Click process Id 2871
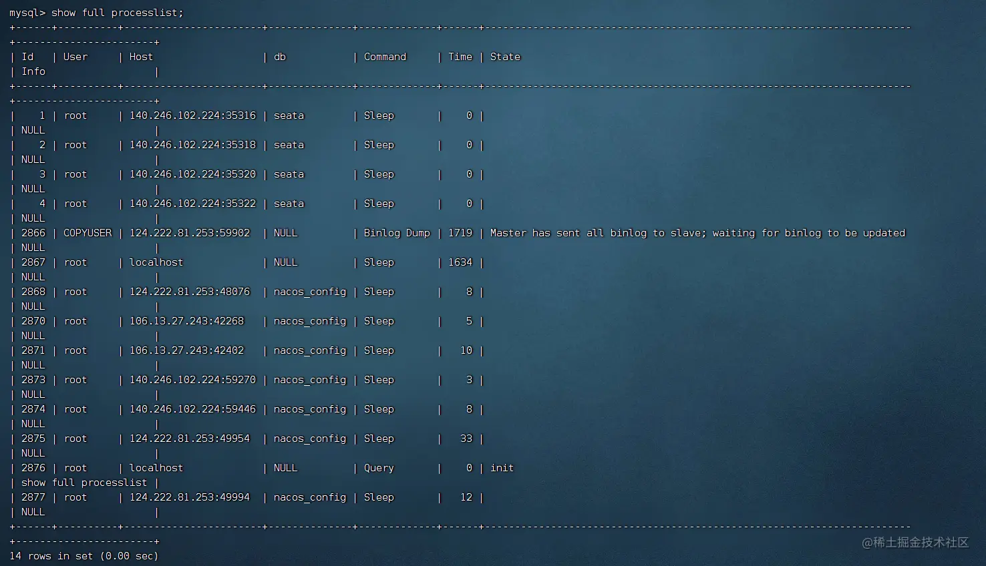 33,350
